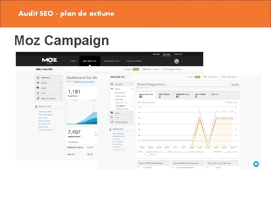Toggle the Pages Crawled compare checkbox
271x203 pixels.
tap(226, 152)
